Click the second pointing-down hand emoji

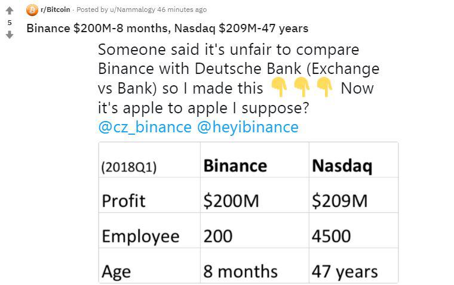[x=302, y=86]
